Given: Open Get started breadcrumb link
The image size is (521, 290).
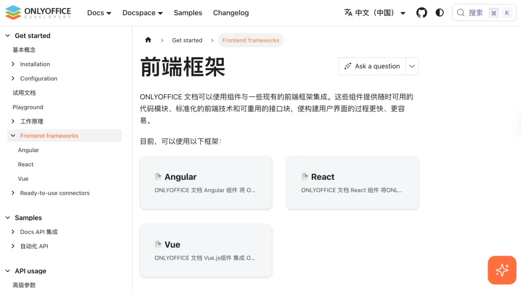Looking at the screenshot, I should (187, 40).
